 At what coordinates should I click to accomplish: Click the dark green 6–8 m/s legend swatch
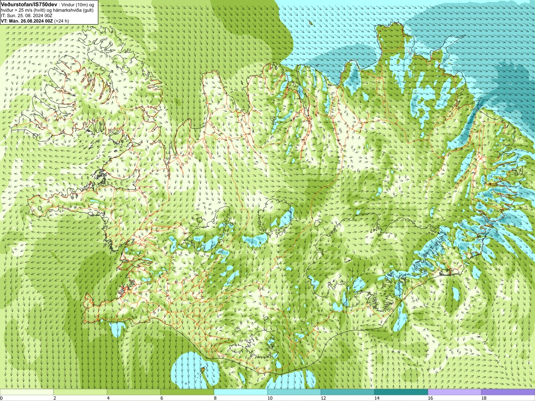187,393
